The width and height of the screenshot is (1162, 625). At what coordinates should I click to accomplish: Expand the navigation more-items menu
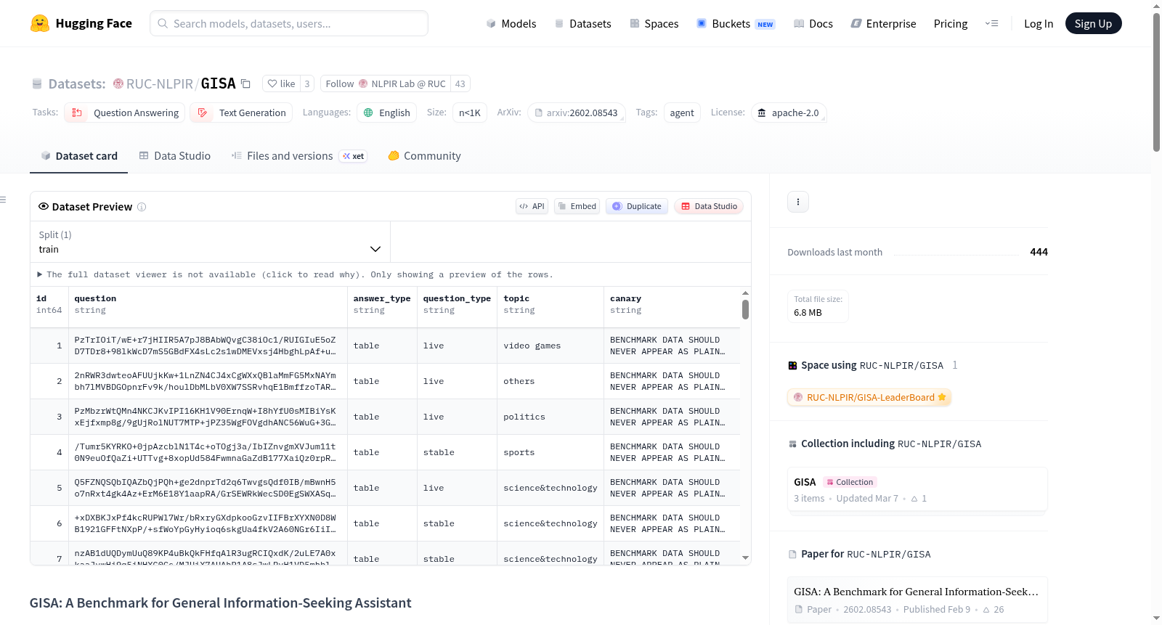pos(991,23)
